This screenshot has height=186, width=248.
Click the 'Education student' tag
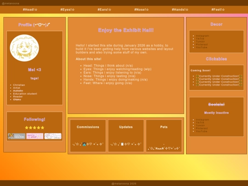click(x=25, y=94)
